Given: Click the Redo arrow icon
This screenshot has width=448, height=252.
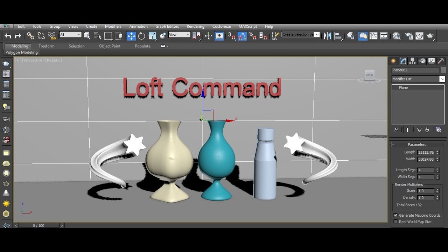Looking at the screenshot, I should click(18, 36).
